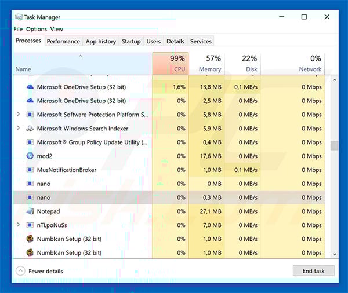
Task: Switch to the App history tab
Action: pyautogui.click(x=101, y=42)
